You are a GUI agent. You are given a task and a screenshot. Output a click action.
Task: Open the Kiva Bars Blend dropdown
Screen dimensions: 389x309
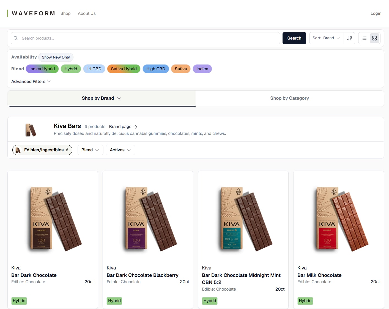click(90, 150)
